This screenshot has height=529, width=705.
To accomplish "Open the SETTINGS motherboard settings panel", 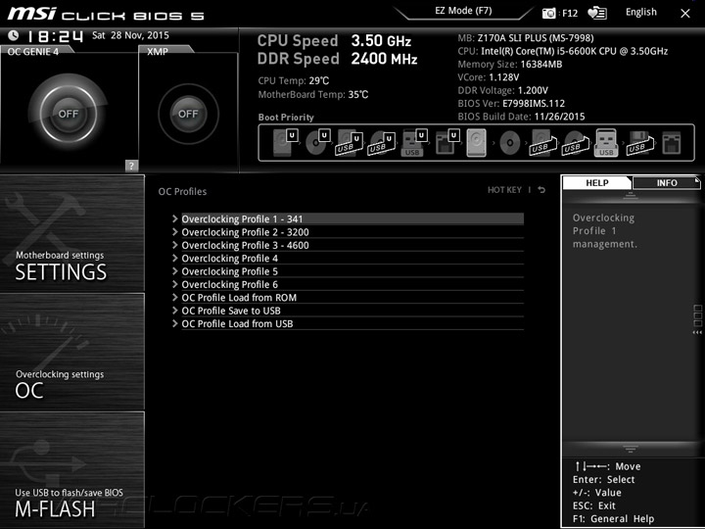I will tap(72, 233).
